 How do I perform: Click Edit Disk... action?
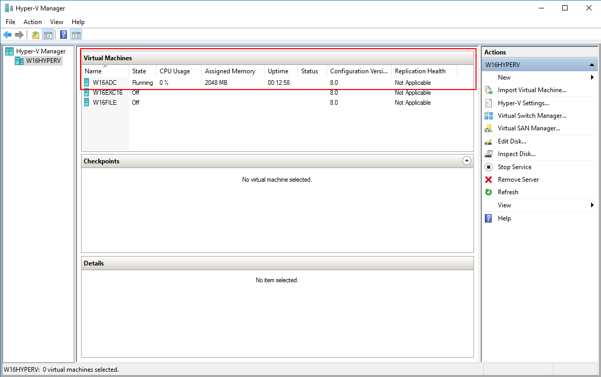point(512,141)
